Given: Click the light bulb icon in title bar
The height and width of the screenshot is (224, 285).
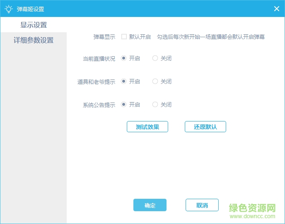Looking at the screenshot, I should [x=8, y=9].
